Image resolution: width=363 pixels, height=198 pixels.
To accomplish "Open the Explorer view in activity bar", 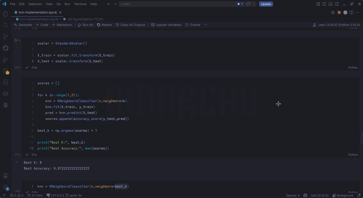I will [5, 14].
